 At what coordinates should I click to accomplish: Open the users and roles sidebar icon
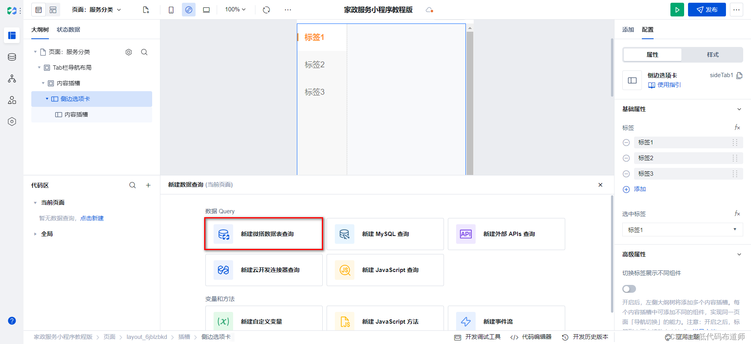pos(12,100)
